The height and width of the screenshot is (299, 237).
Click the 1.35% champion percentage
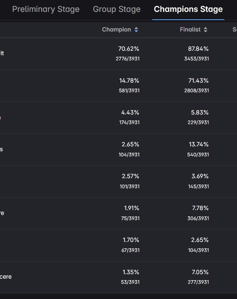pos(131,272)
